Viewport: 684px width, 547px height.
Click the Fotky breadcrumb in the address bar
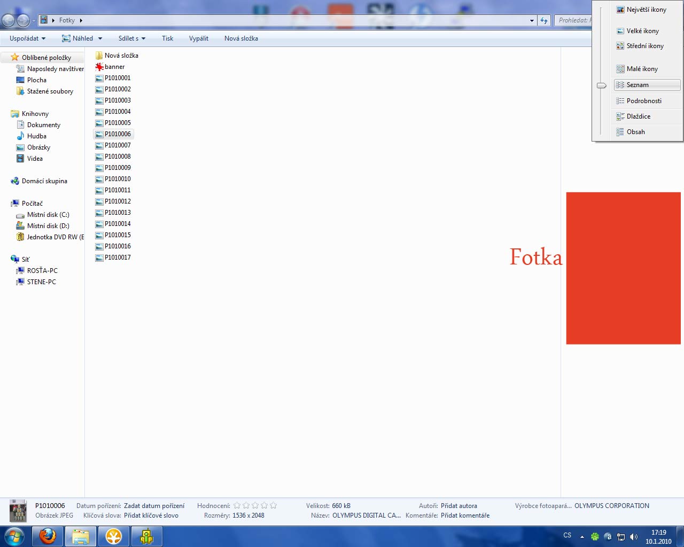click(x=67, y=20)
